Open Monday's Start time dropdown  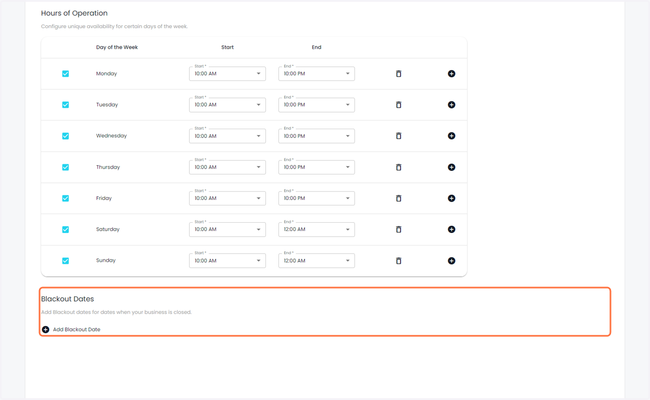227,74
